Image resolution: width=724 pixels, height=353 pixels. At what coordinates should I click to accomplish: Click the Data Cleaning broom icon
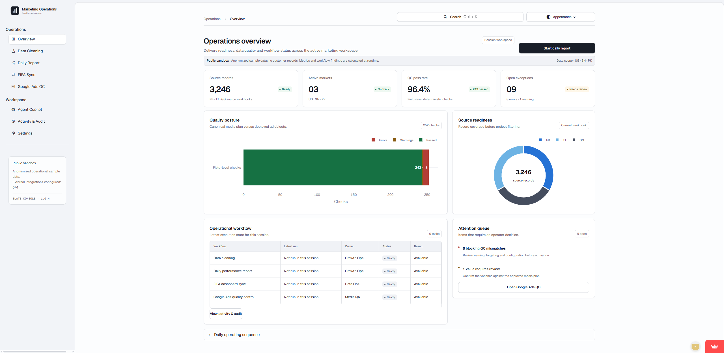coord(13,51)
